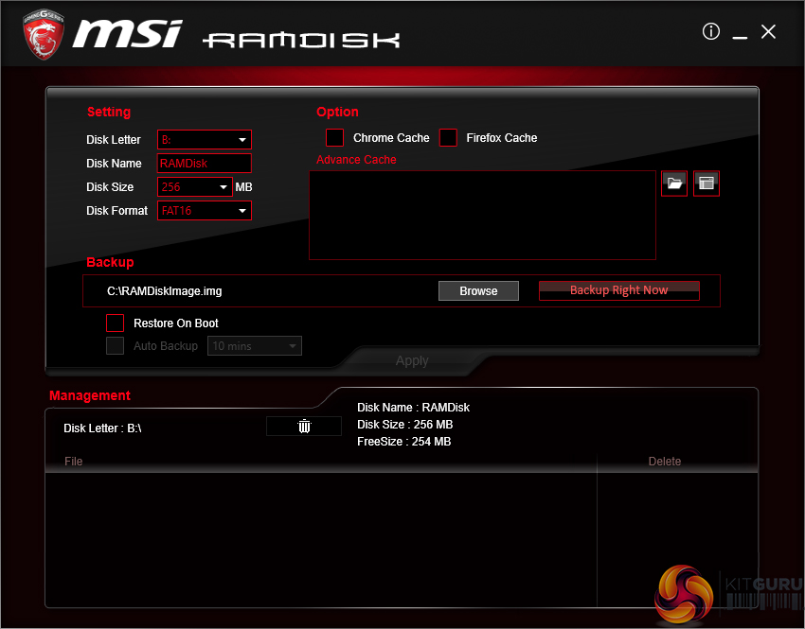Screen dimensions: 805x629
Task: Click the Delete column header
Action: [x=664, y=462]
